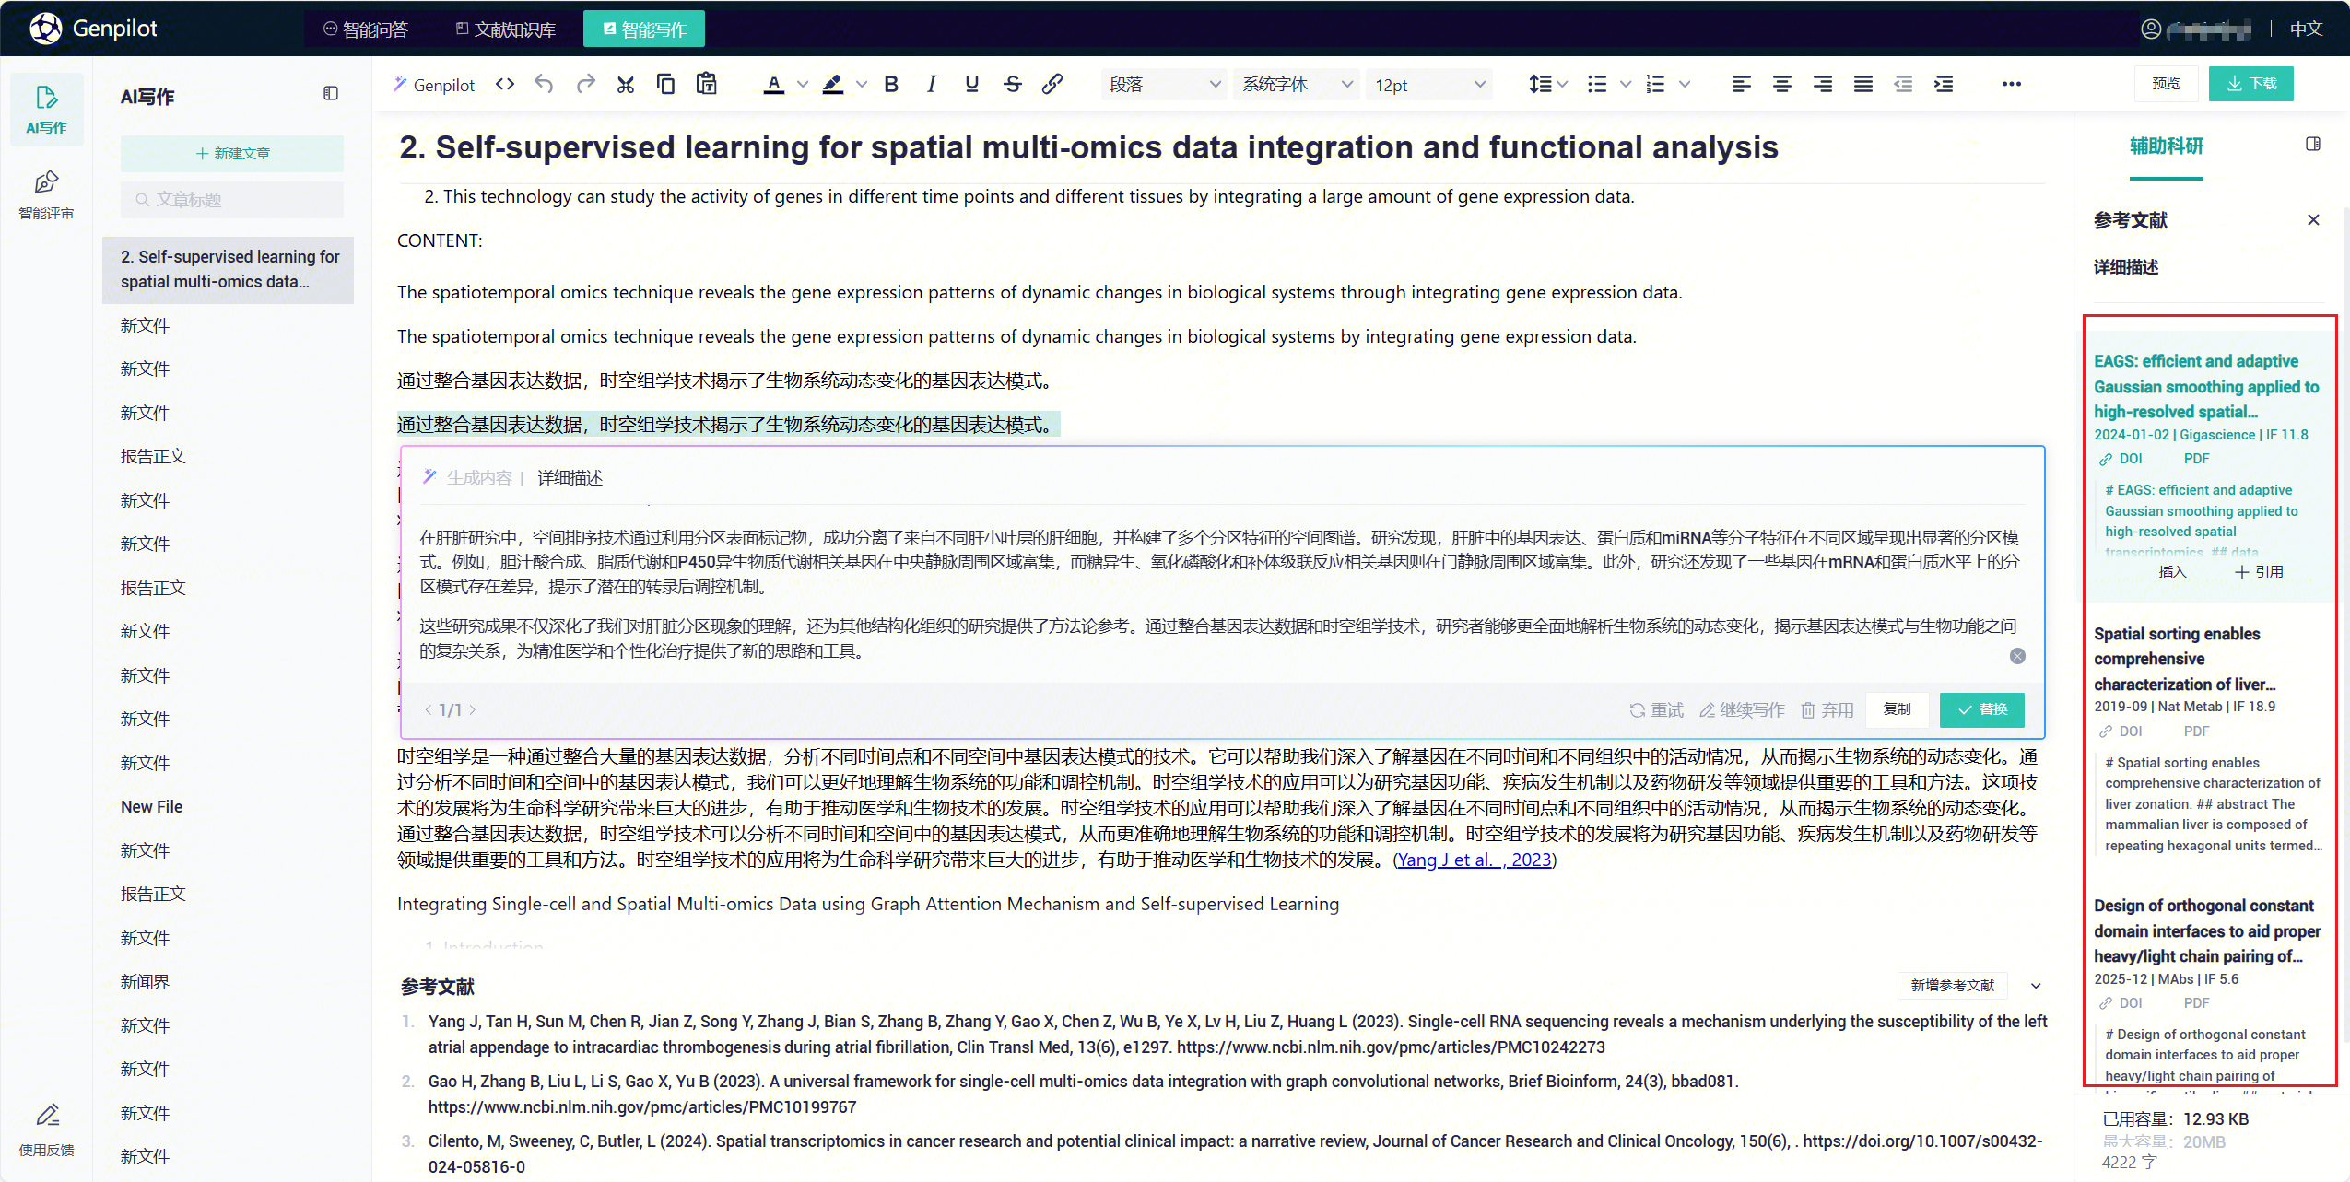Cut selected text with scissors icon
The image size is (2350, 1182).
(626, 85)
